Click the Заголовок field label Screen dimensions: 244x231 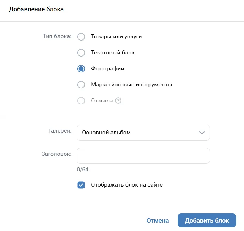coord(56,154)
